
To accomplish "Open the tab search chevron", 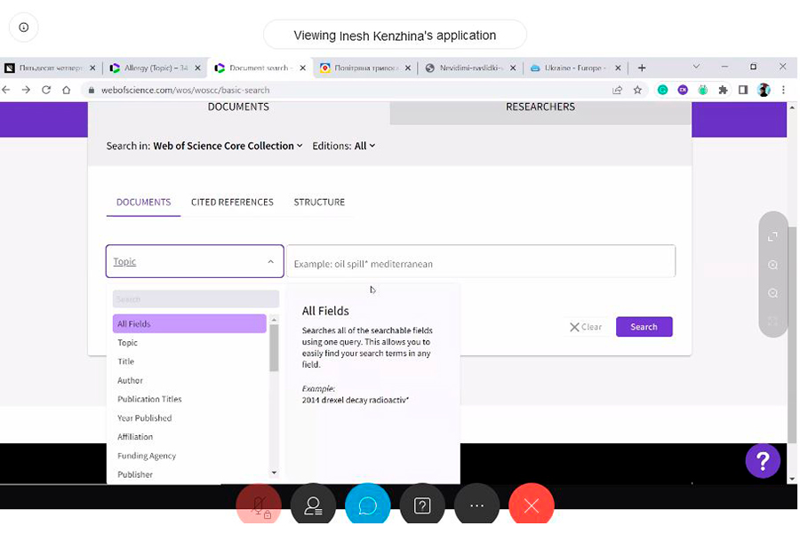I will [x=696, y=67].
